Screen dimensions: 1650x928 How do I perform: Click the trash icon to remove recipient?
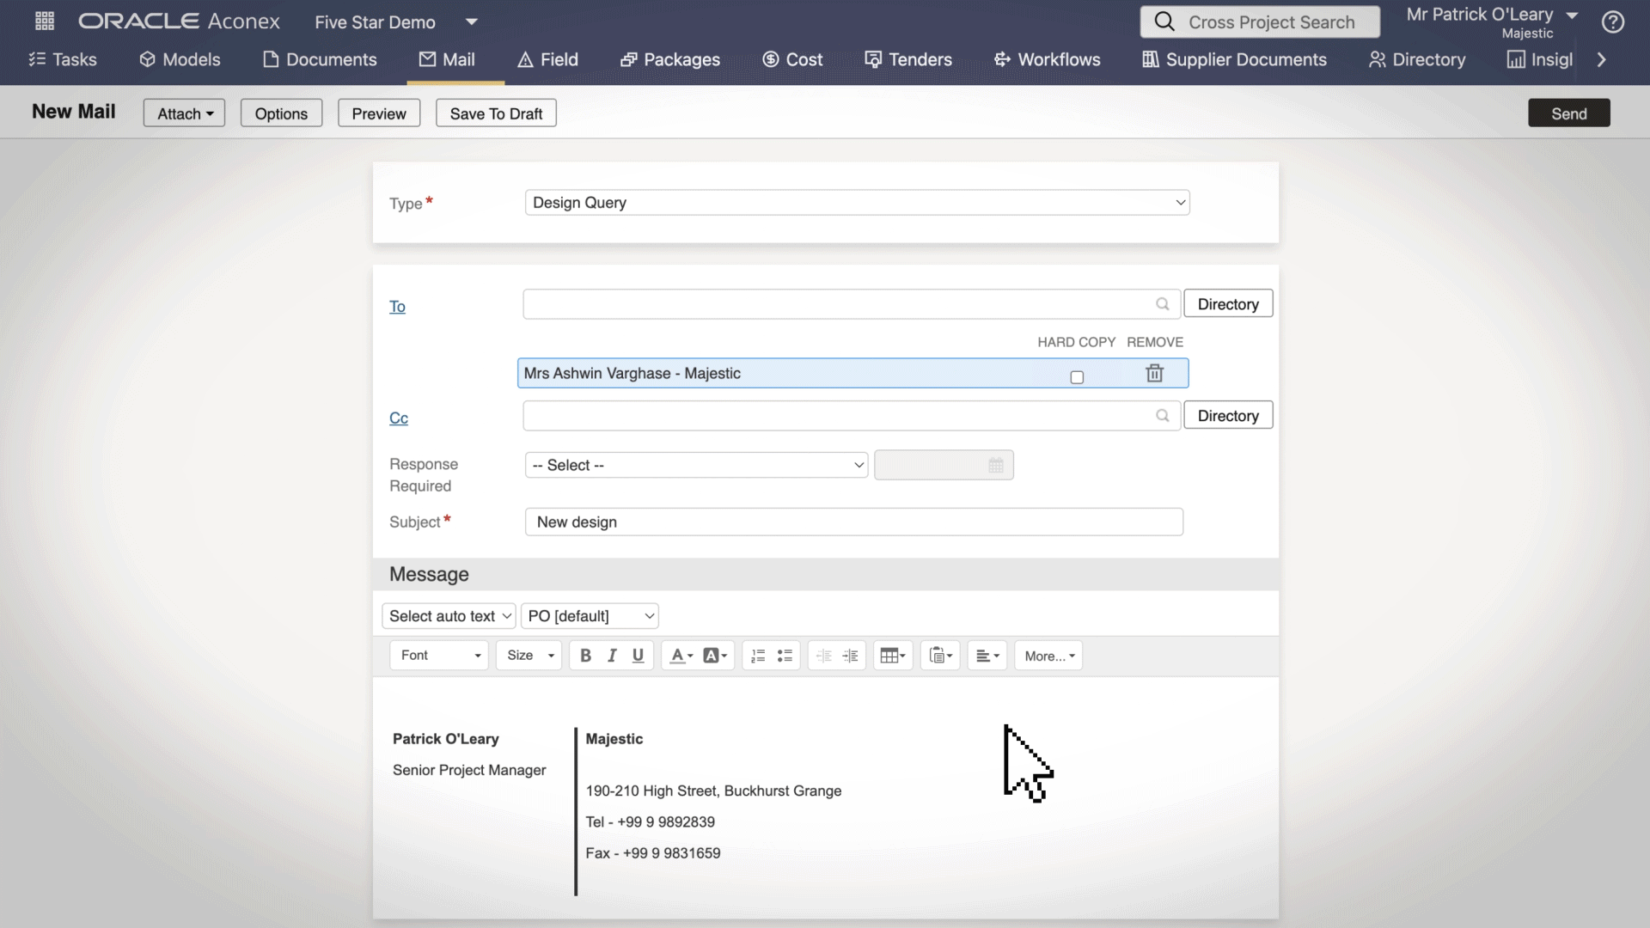(x=1154, y=373)
